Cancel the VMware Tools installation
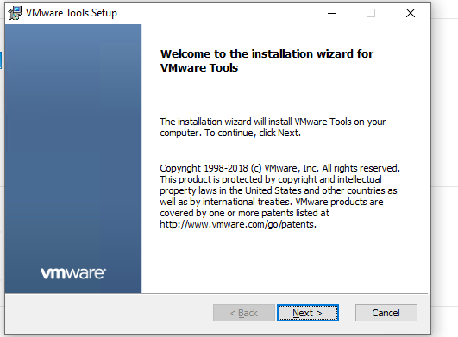This screenshot has height=337, width=458. 386,313
